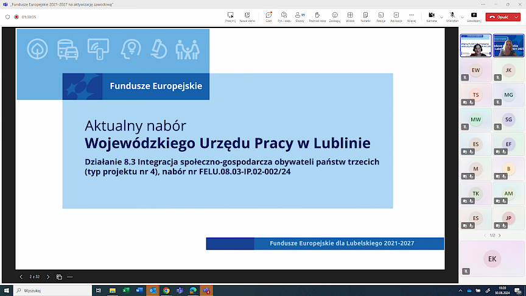526x296 pixels.
Task: Click the shield privacy icon
Action: click(x=8, y=17)
